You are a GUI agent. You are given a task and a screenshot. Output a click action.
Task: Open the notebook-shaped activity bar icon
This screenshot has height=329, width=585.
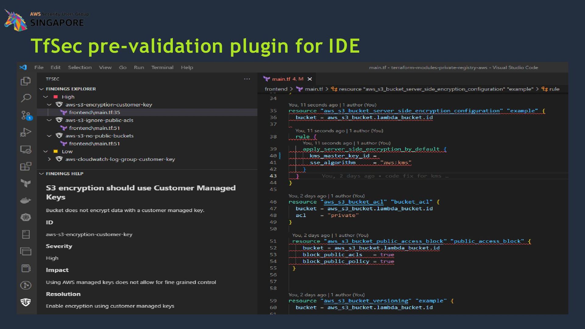[26, 234]
